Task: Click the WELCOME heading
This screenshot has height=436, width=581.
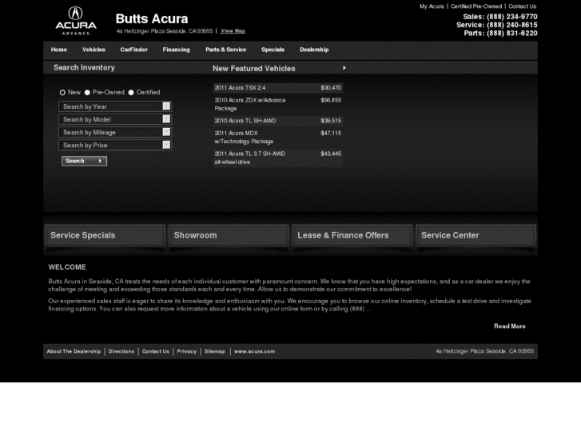Action: tap(67, 267)
